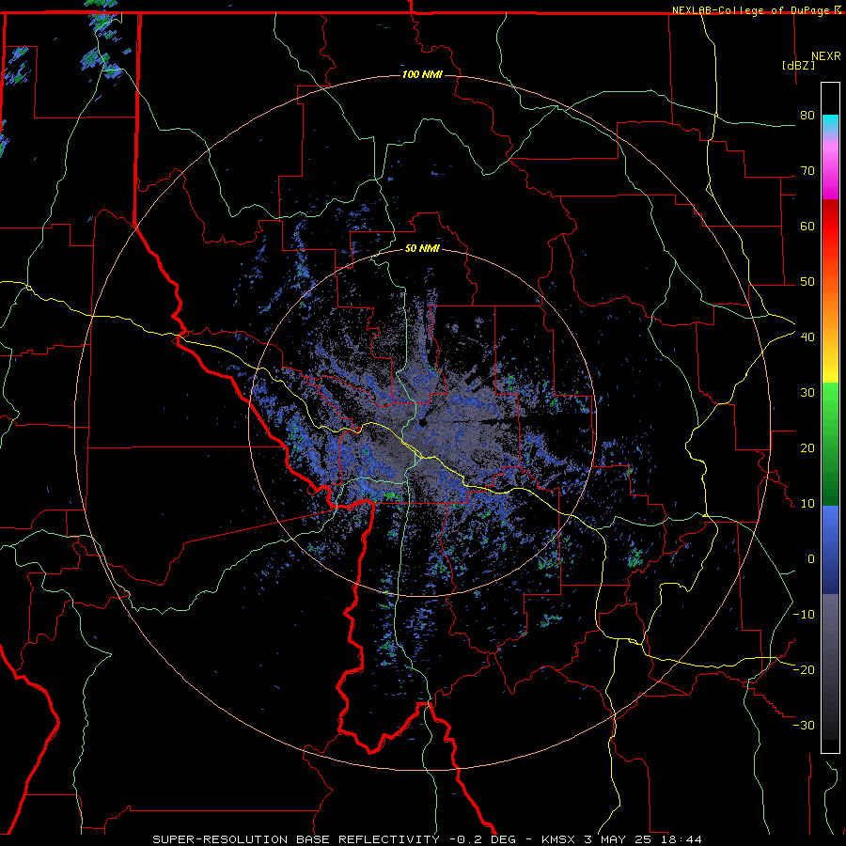Click the 70 value on the dBZ scale
The height and width of the screenshot is (846, 846).
click(807, 171)
